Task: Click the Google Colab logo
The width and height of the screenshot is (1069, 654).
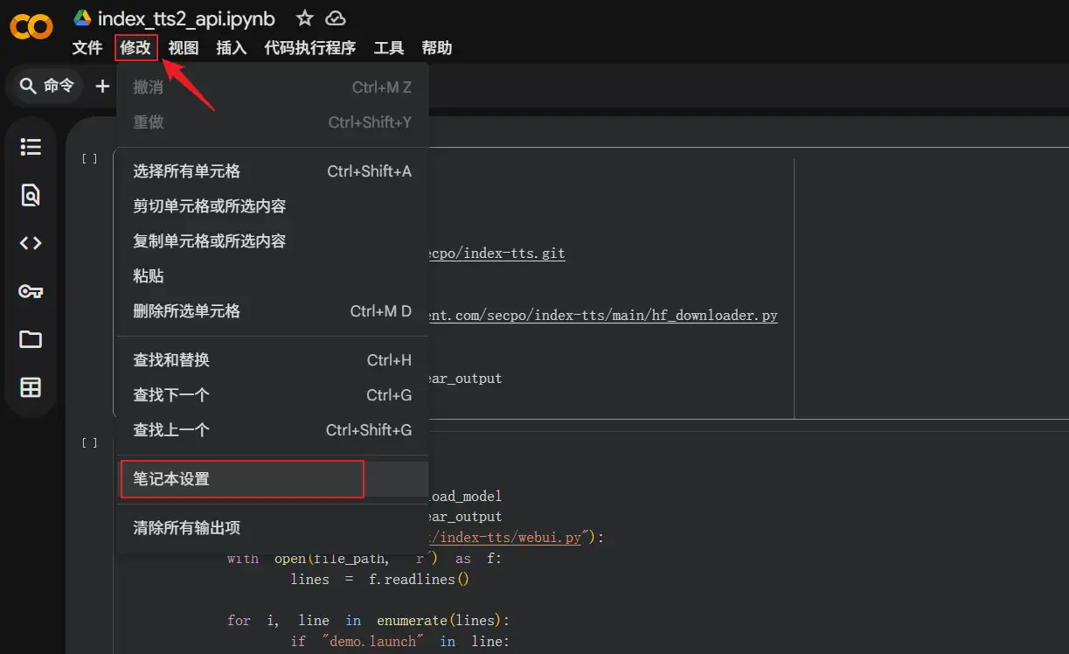Action: (x=31, y=27)
